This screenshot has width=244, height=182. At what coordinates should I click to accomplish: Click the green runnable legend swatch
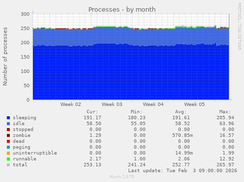coord(8,159)
